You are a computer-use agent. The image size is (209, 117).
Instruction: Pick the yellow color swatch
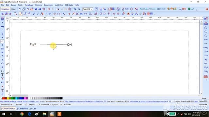tap(8, 98)
